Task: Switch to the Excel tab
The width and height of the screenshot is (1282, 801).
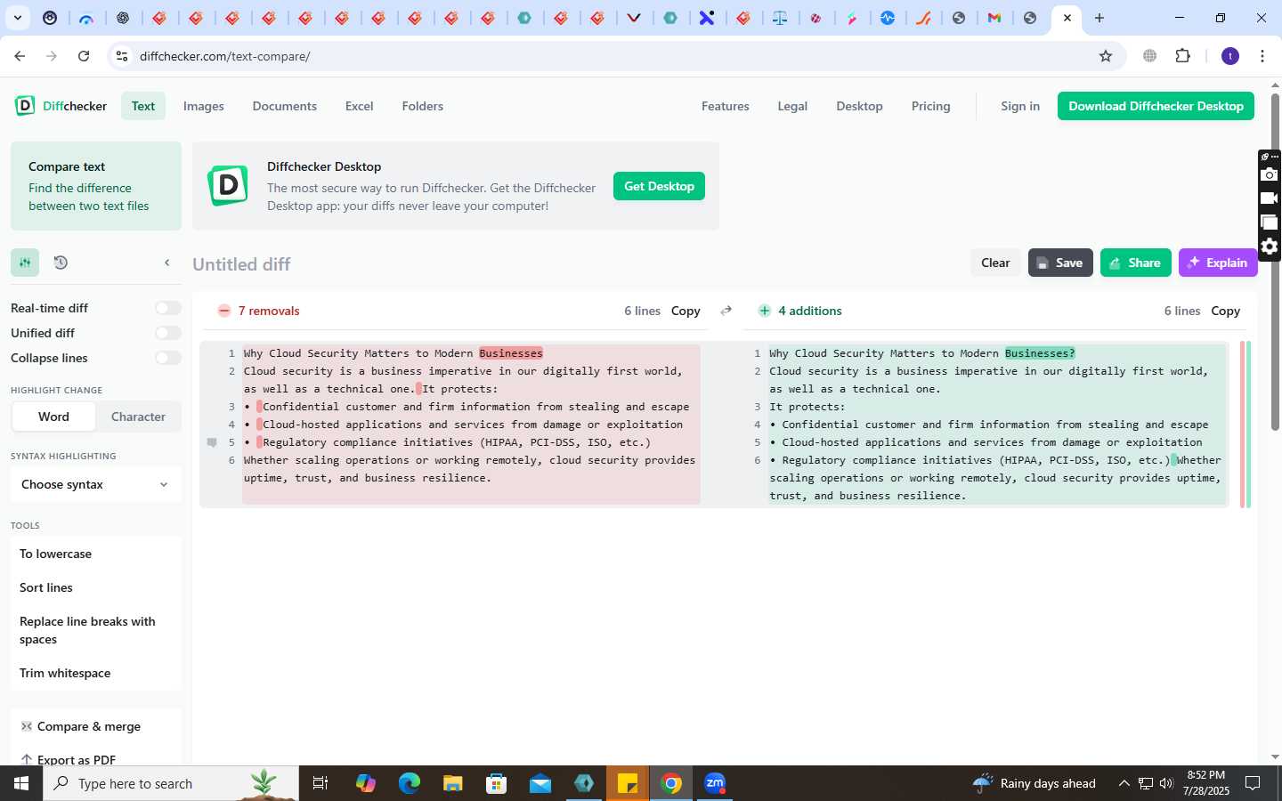Action: [359, 106]
